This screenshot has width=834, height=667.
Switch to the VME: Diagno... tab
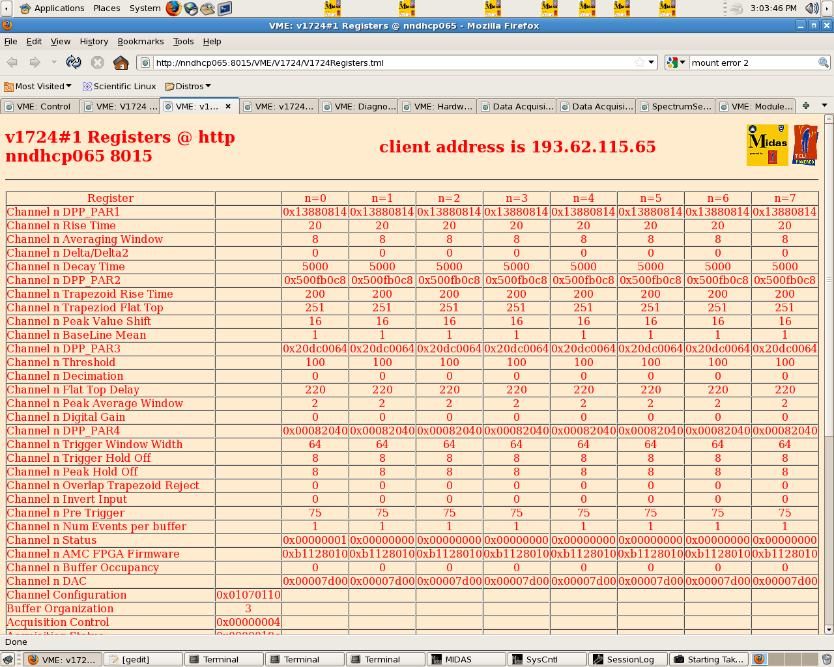click(358, 106)
